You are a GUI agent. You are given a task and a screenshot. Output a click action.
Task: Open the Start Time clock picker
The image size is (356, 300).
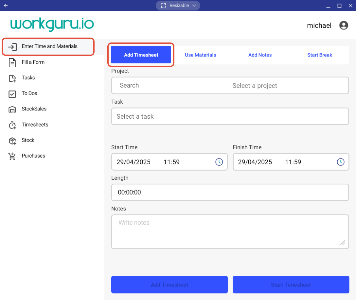pyautogui.click(x=219, y=162)
